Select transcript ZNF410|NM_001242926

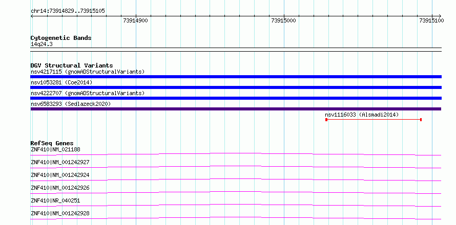tap(60, 188)
